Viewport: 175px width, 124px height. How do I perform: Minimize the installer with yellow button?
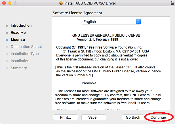(x=10, y=3)
